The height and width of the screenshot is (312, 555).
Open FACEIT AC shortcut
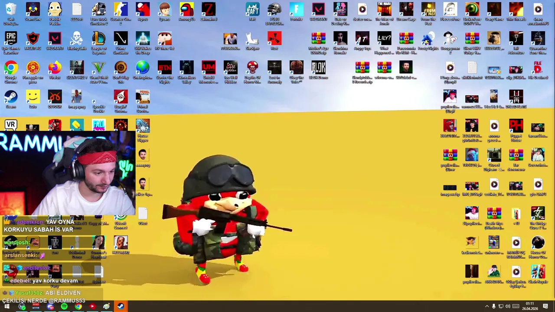point(33,41)
